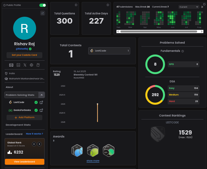Click the India location text
The width and height of the screenshot is (207, 169).
click(12, 74)
